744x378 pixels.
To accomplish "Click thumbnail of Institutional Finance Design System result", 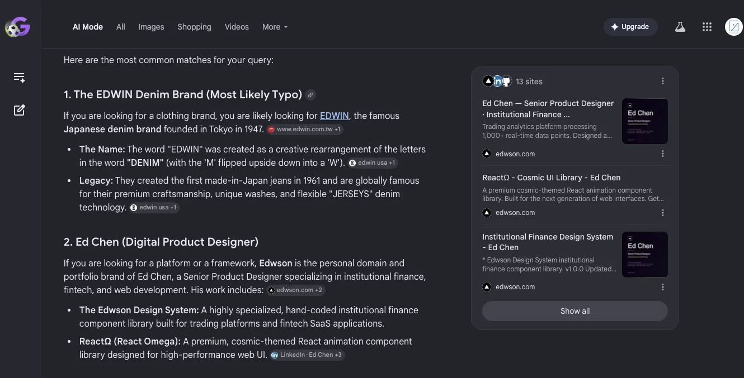I will coord(645,255).
